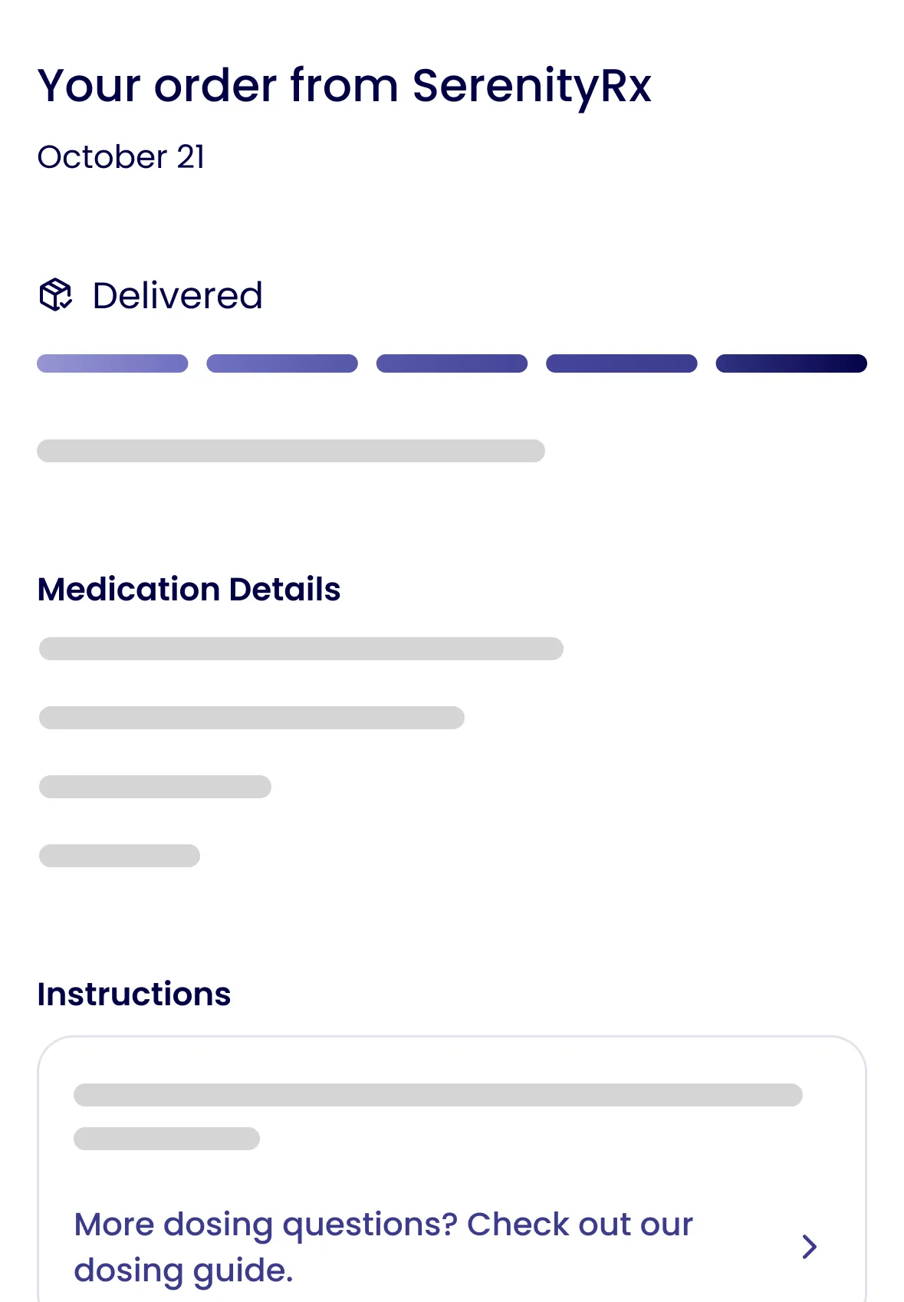Click short placeholder line in Instructions card

(166, 1139)
